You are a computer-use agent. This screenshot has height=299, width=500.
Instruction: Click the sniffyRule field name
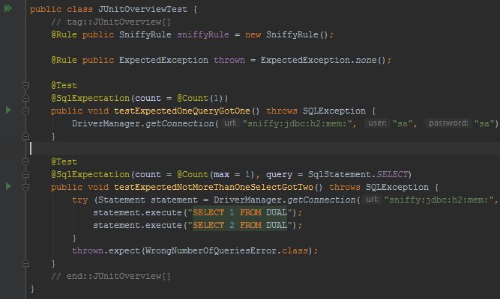[203, 34]
